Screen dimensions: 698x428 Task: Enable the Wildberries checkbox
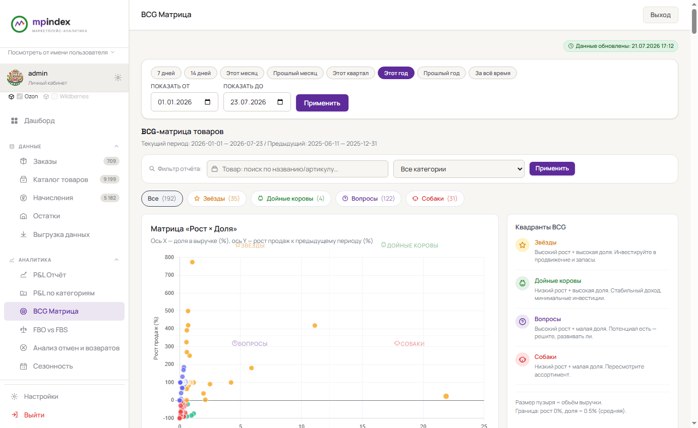tap(54, 96)
